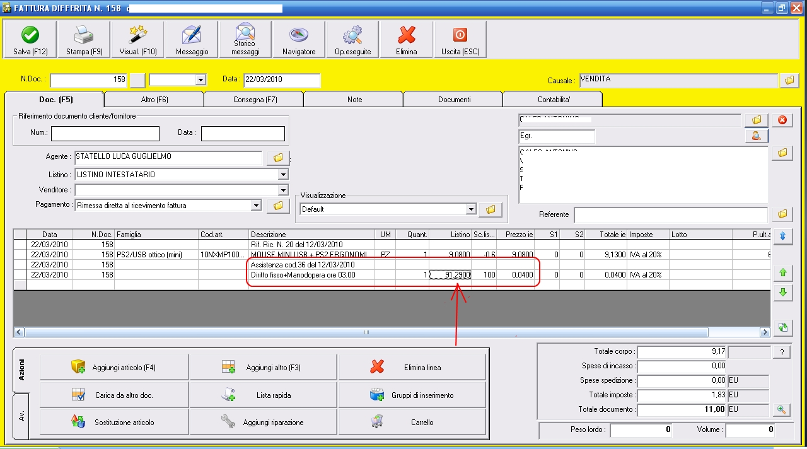
Task: Click Aggiungi articolo (F4) button
Action: (x=114, y=368)
